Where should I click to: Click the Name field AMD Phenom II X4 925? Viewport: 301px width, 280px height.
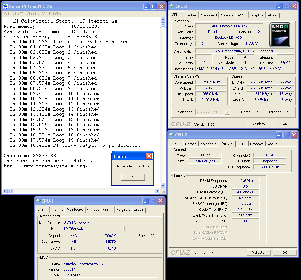coord(229,26)
